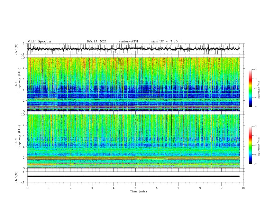Image resolution: width=274 pixels, height=211 pixels.
Task: Click the time axis tick label "1"
Action: click(x=49, y=188)
